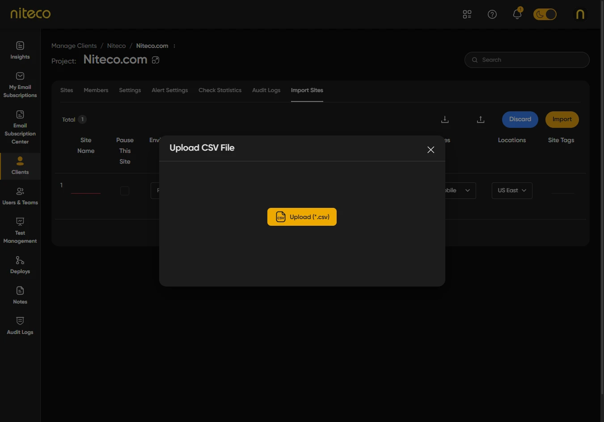
Task: Click Niteco.com breadcrumb
Action: coord(152,46)
